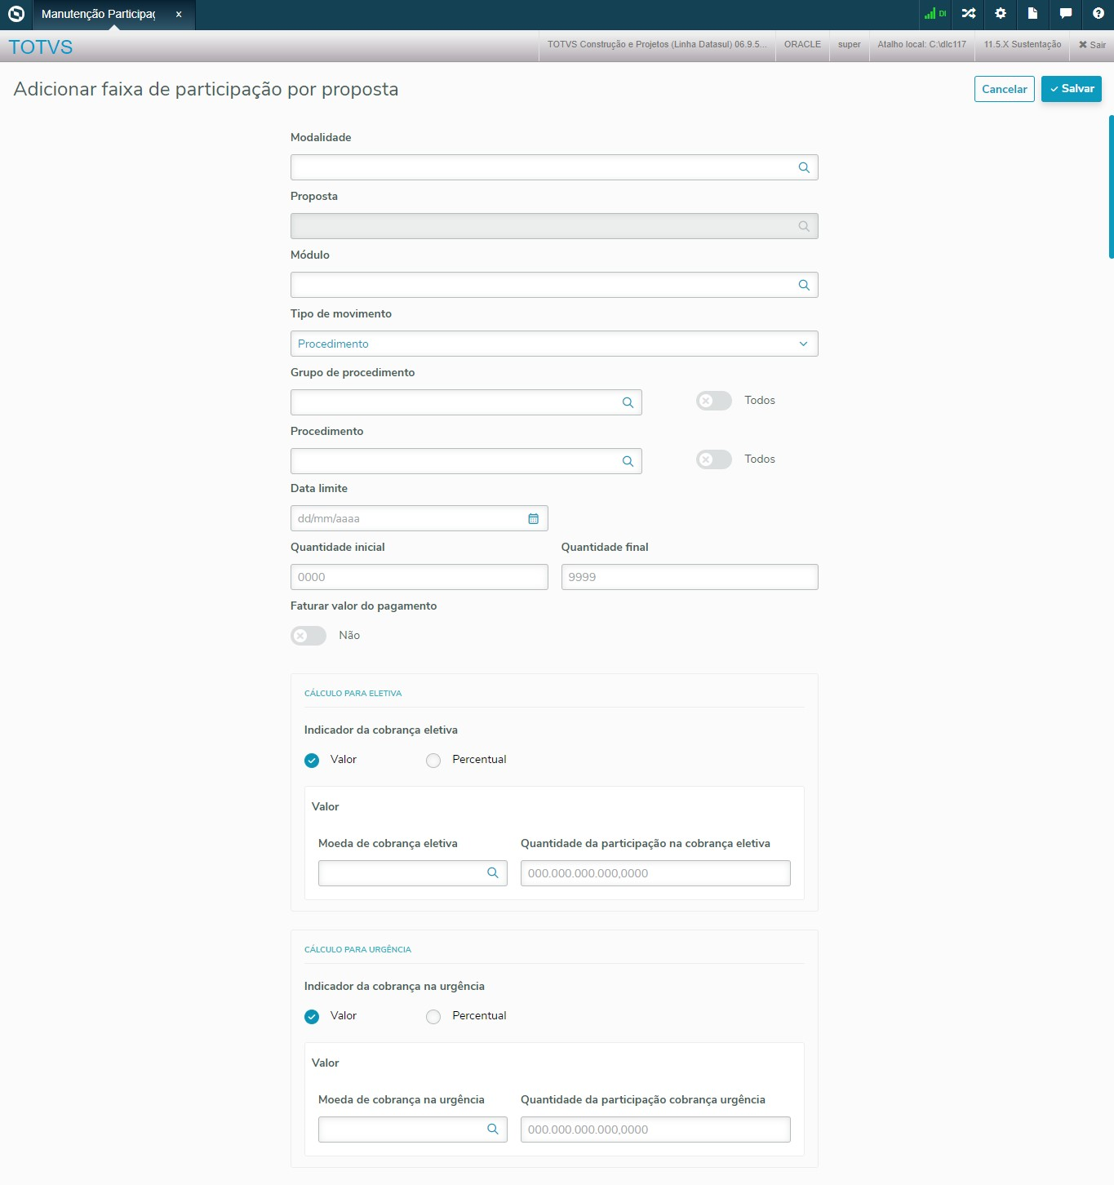Click the Modalidade search magnifier icon
Screen dimensions: 1114x1185
pyautogui.click(x=804, y=168)
